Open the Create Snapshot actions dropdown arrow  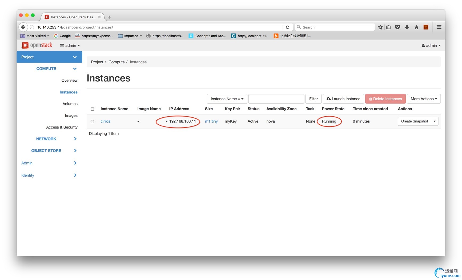[435, 121]
